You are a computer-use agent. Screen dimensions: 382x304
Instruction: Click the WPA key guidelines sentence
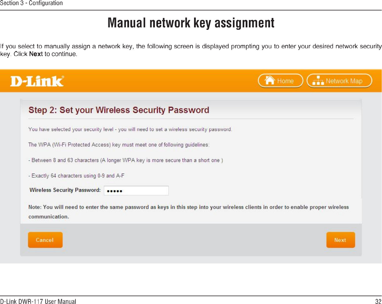click(119, 145)
